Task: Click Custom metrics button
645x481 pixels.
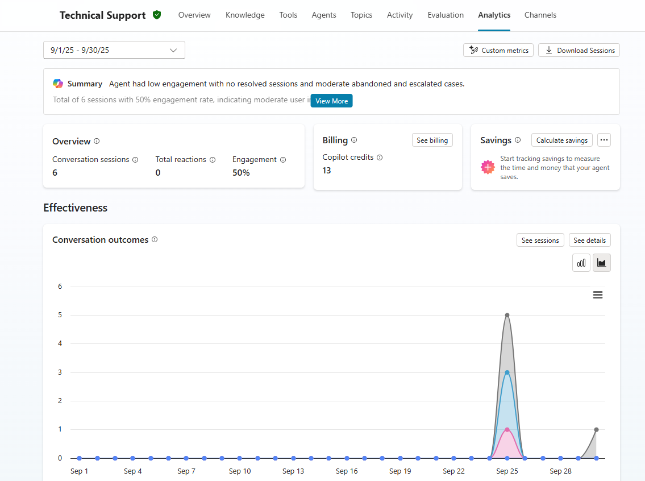Action: pos(498,50)
